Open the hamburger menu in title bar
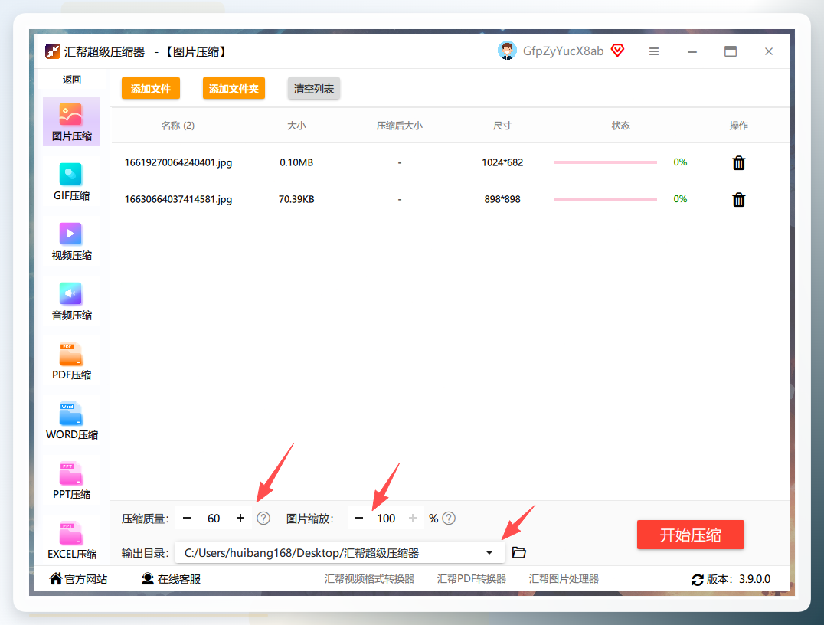The height and width of the screenshot is (625, 824). point(654,51)
